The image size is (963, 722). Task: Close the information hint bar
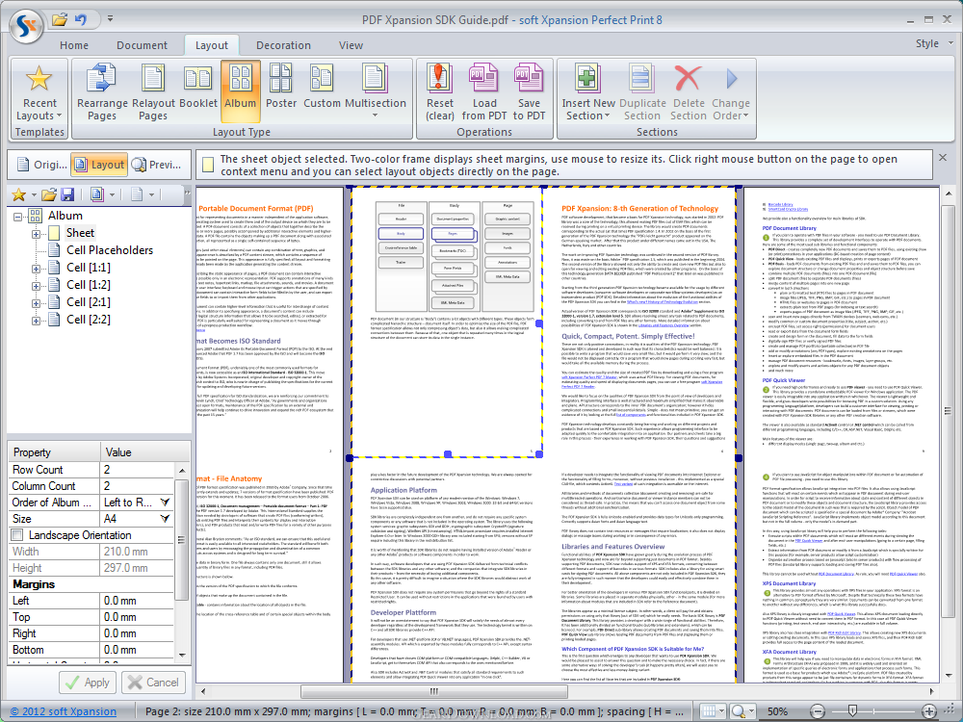[x=943, y=158]
